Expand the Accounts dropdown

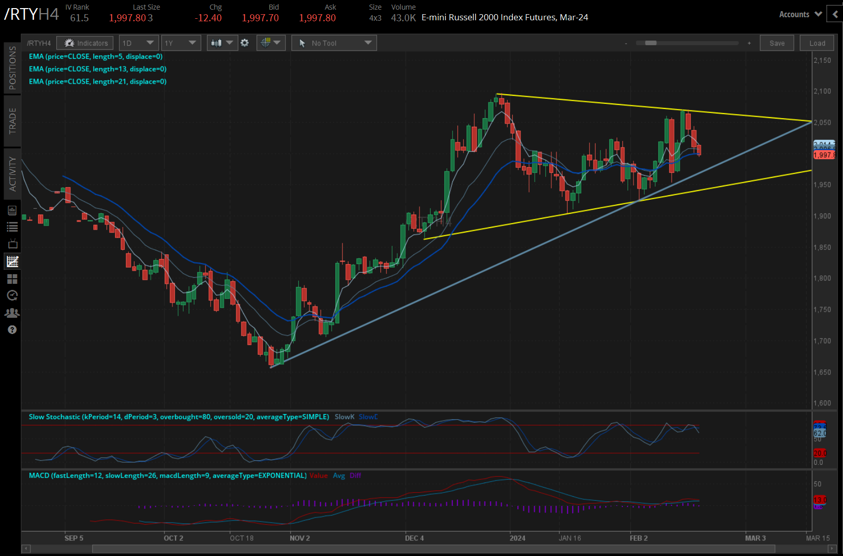pos(800,14)
